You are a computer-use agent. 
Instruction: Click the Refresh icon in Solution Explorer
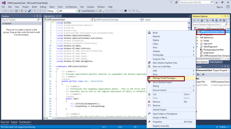pos(216,20)
